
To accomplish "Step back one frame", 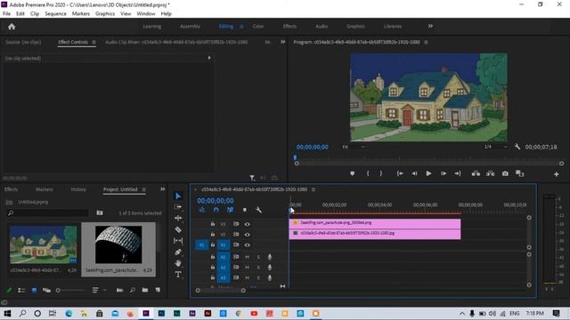I will pyautogui.click(x=414, y=174).
